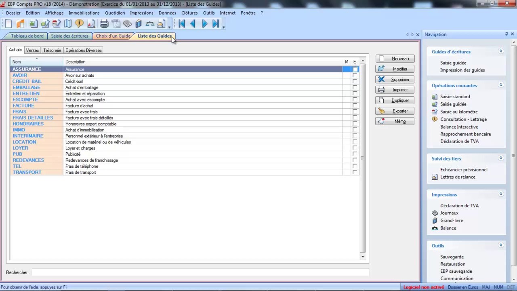The width and height of the screenshot is (517, 291).
Task: Collapse the Outils section
Action: click(x=501, y=245)
